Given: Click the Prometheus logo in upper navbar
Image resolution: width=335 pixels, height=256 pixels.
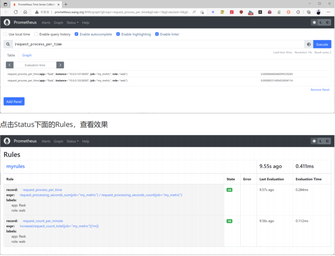Looking at the screenshot, I should (7, 22).
